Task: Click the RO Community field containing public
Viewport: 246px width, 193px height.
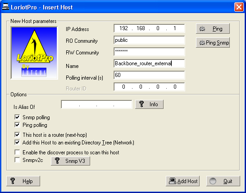Action: click(x=149, y=40)
